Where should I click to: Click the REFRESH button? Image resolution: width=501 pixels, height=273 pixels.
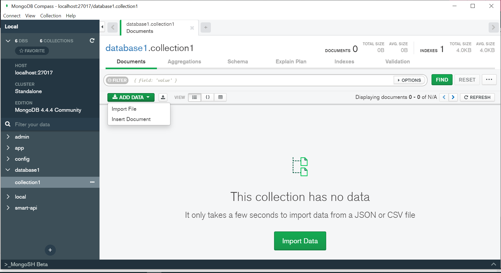tap(477, 97)
